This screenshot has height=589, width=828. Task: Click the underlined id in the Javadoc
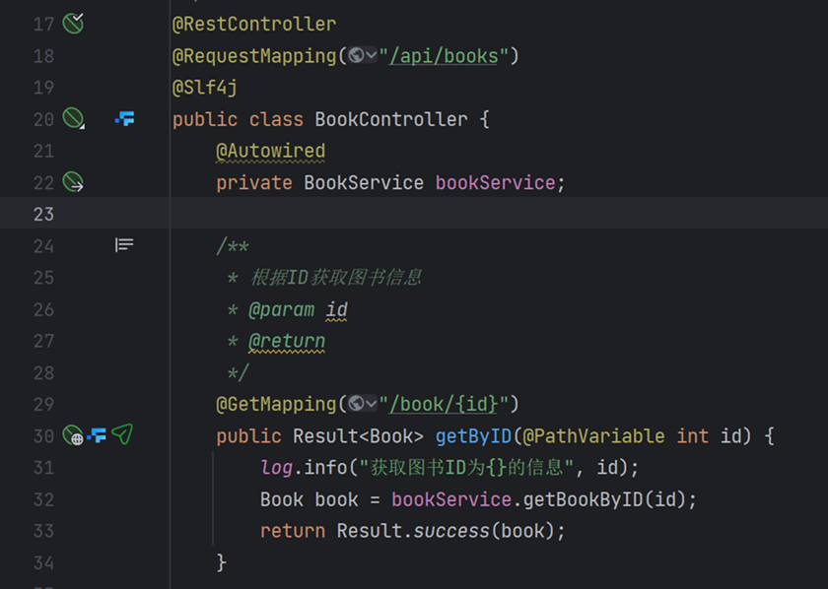(x=336, y=309)
